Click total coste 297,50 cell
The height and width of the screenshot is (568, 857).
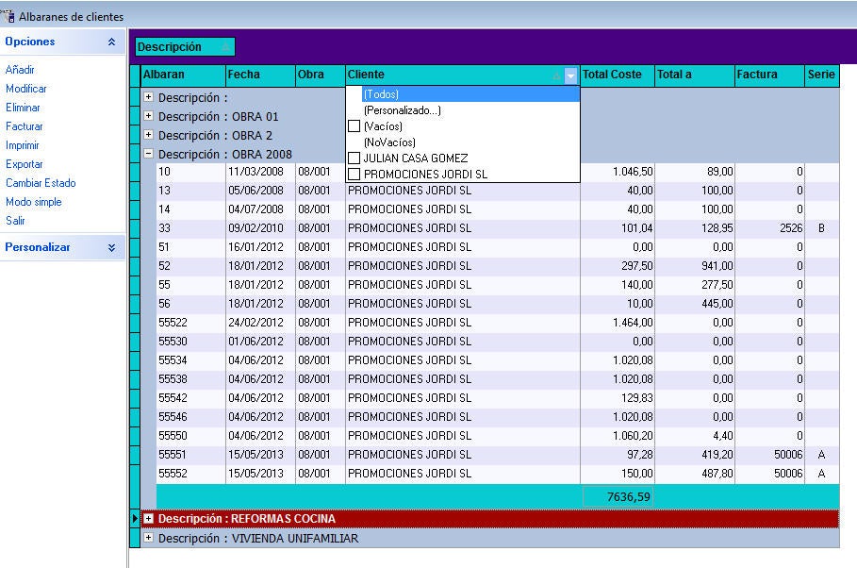click(x=618, y=266)
